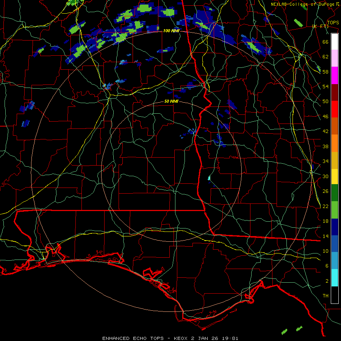
Task: Click the legend value "58"
Action: pos(325,72)
